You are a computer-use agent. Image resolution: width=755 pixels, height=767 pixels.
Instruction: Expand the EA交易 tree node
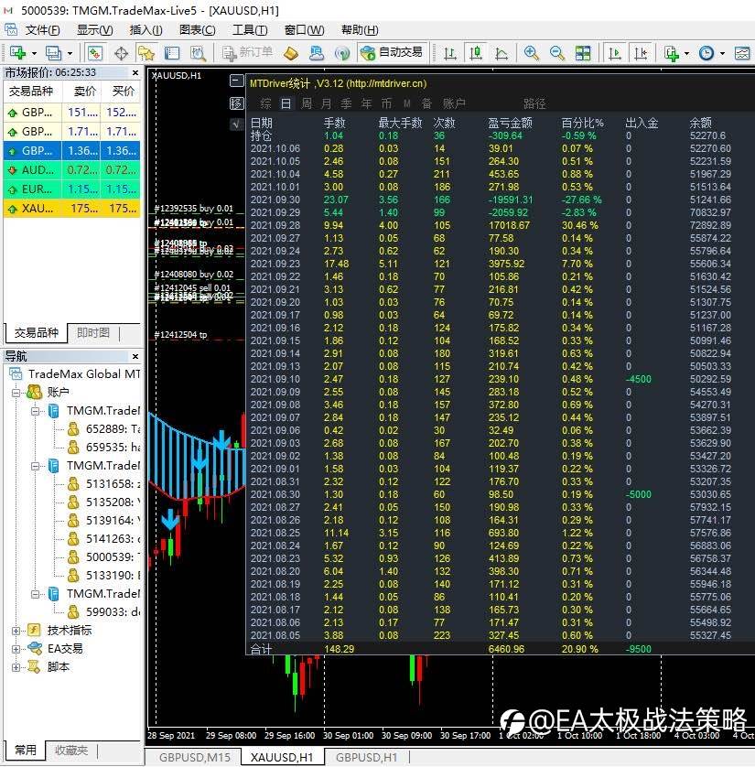pyautogui.click(x=16, y=648)
